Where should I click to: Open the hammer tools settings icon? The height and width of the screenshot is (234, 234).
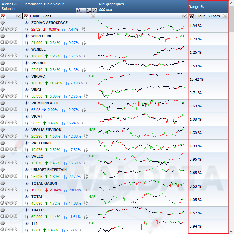point(94,10)
